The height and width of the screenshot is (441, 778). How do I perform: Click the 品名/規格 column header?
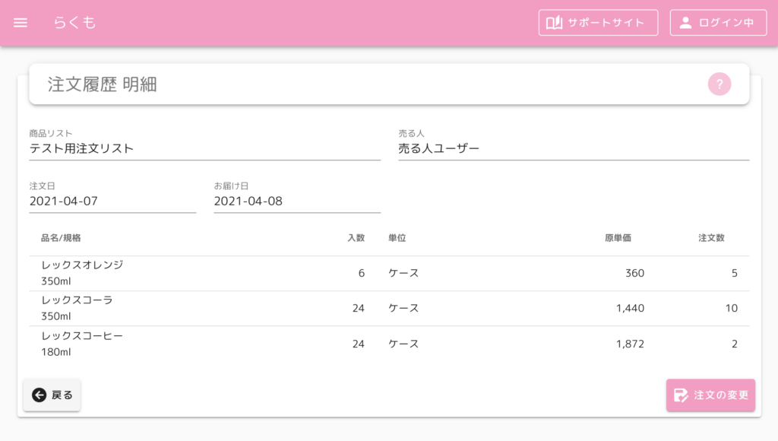tap(61, 238)
